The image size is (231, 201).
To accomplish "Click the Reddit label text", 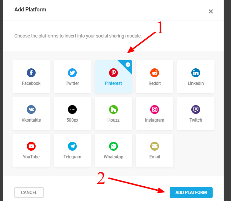I will coord(155,83).
